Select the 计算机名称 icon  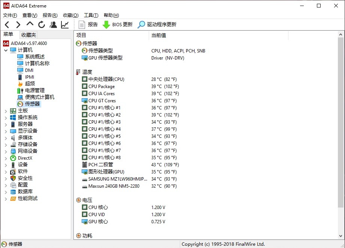click(20, 64)
